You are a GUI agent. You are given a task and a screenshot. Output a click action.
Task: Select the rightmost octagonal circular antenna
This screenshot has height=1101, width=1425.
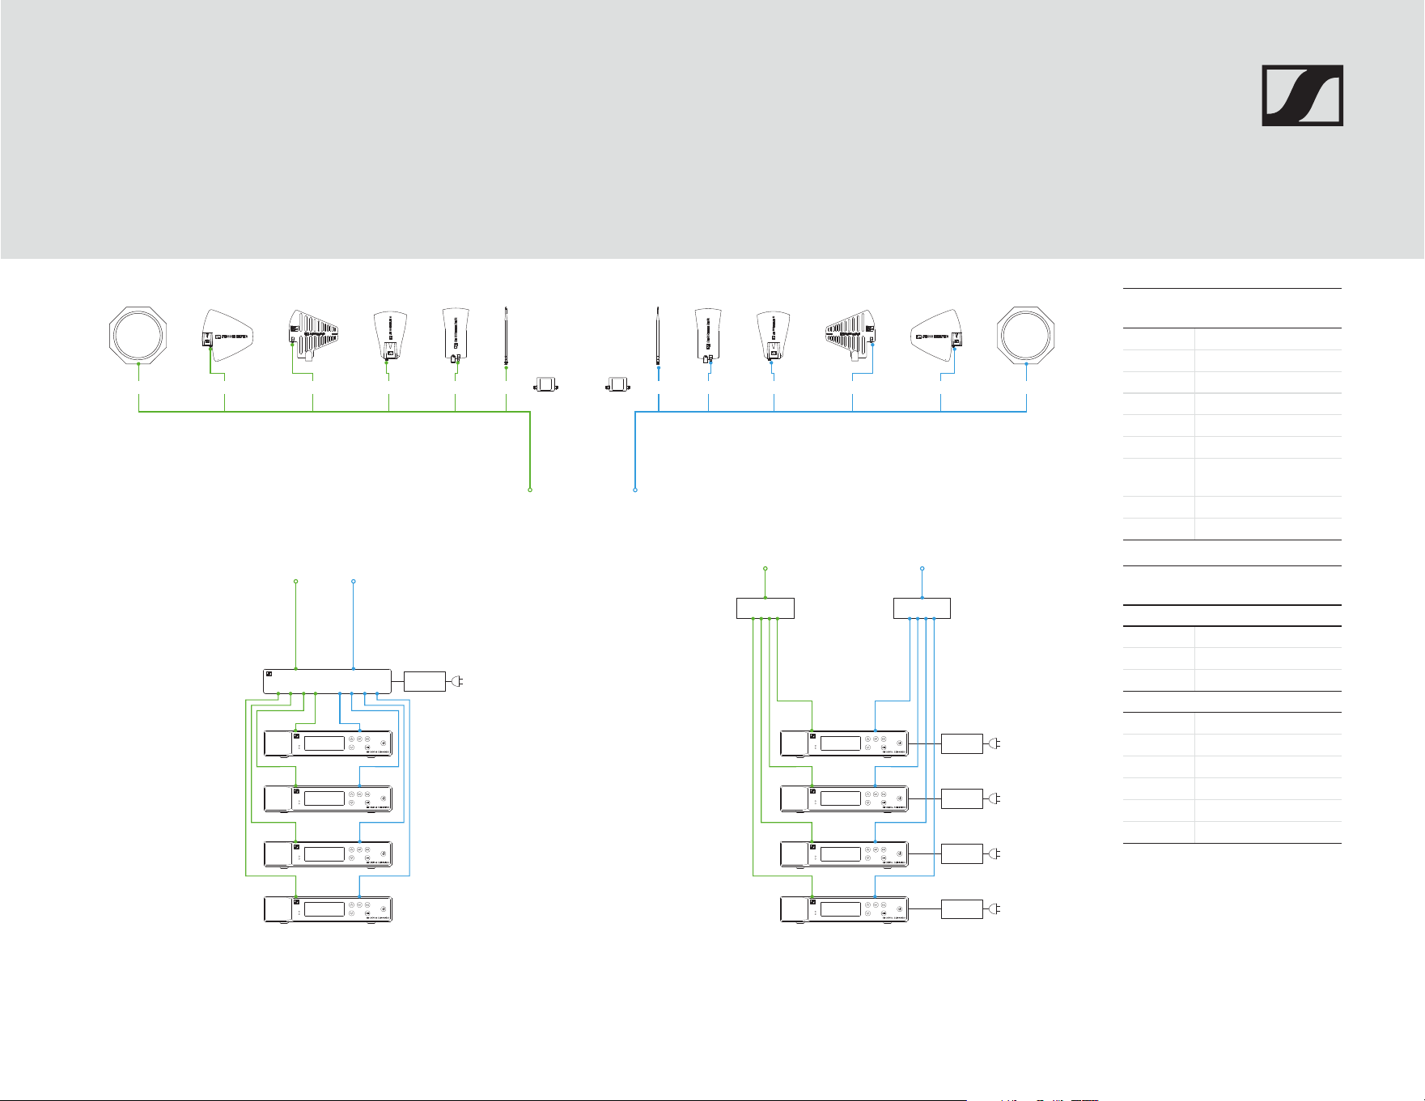[x=1026, y=334]
